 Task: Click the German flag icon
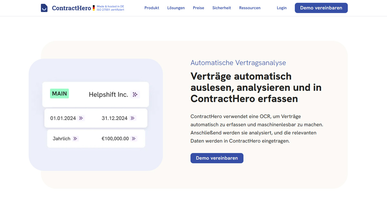point(94,8)
